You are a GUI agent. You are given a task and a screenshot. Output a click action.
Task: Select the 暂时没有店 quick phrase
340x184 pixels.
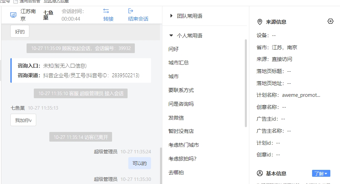(181, 131)
